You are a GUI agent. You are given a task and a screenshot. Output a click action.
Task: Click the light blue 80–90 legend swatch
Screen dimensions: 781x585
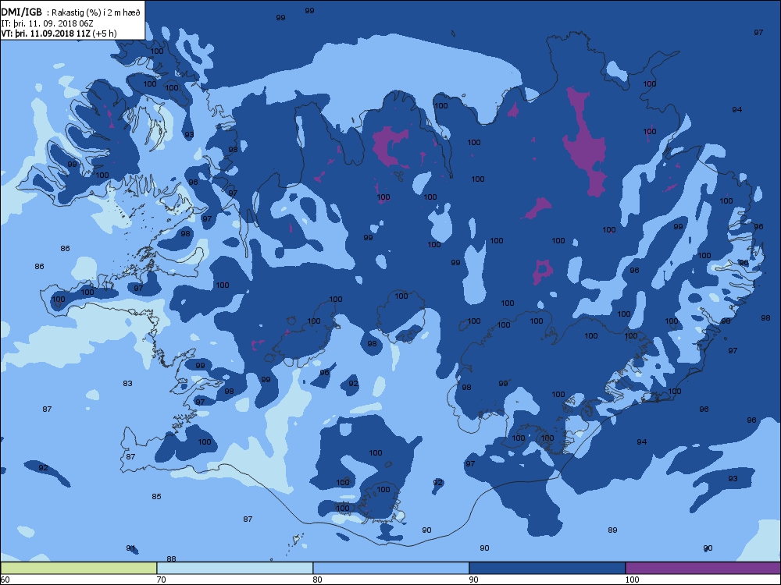[x=391, y=568]
